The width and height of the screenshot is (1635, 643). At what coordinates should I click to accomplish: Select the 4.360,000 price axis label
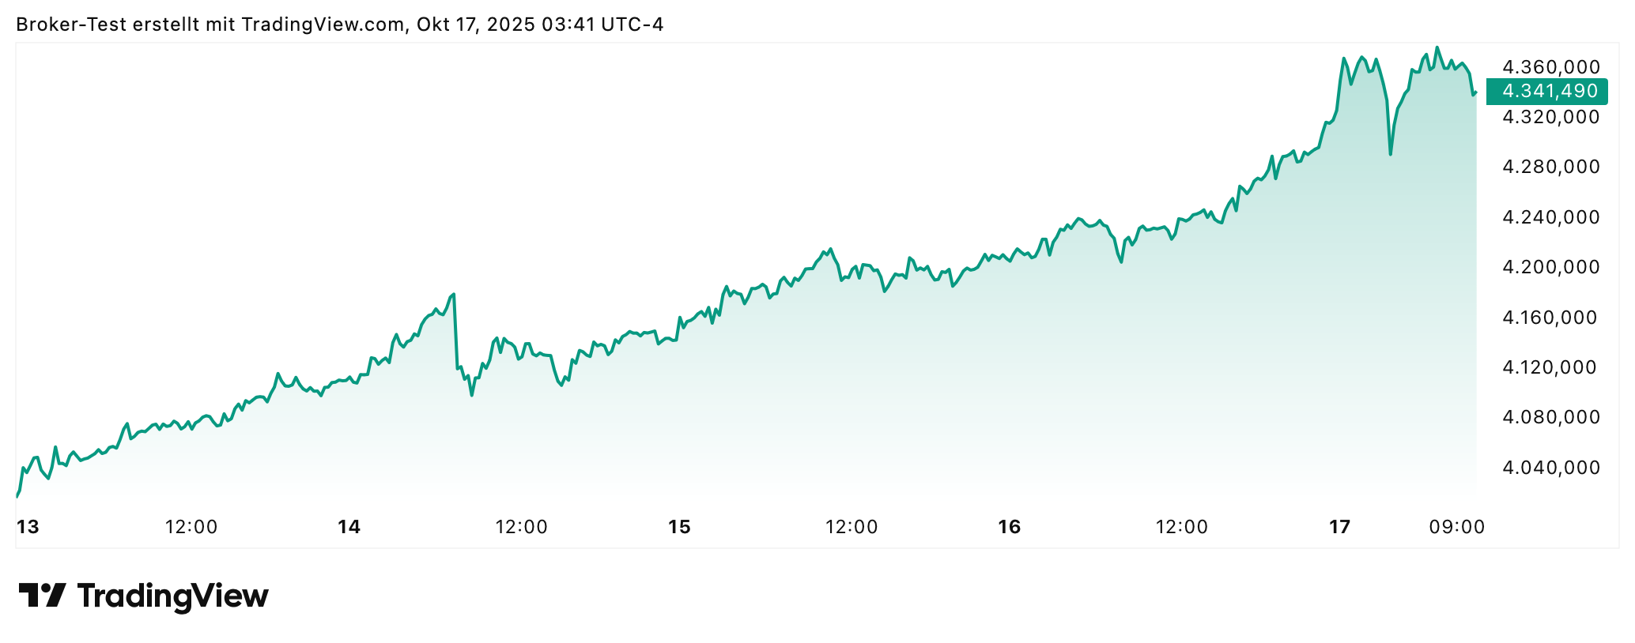point(1550,67)
